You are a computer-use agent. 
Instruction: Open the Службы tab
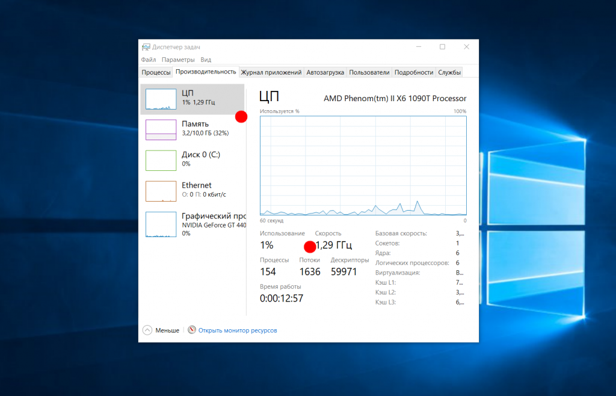[x=449, y=72]
